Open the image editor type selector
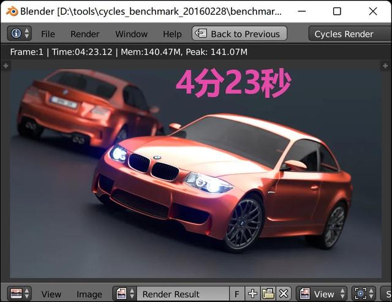This screenshot has height=302, width=392. pos(20,293)
